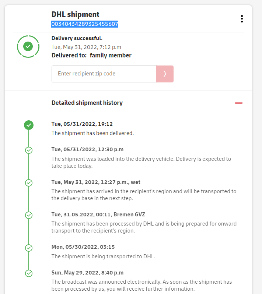This screenshot has height=294, width=262.
Task: Focus the recipient zip code field
Action: 104,74
